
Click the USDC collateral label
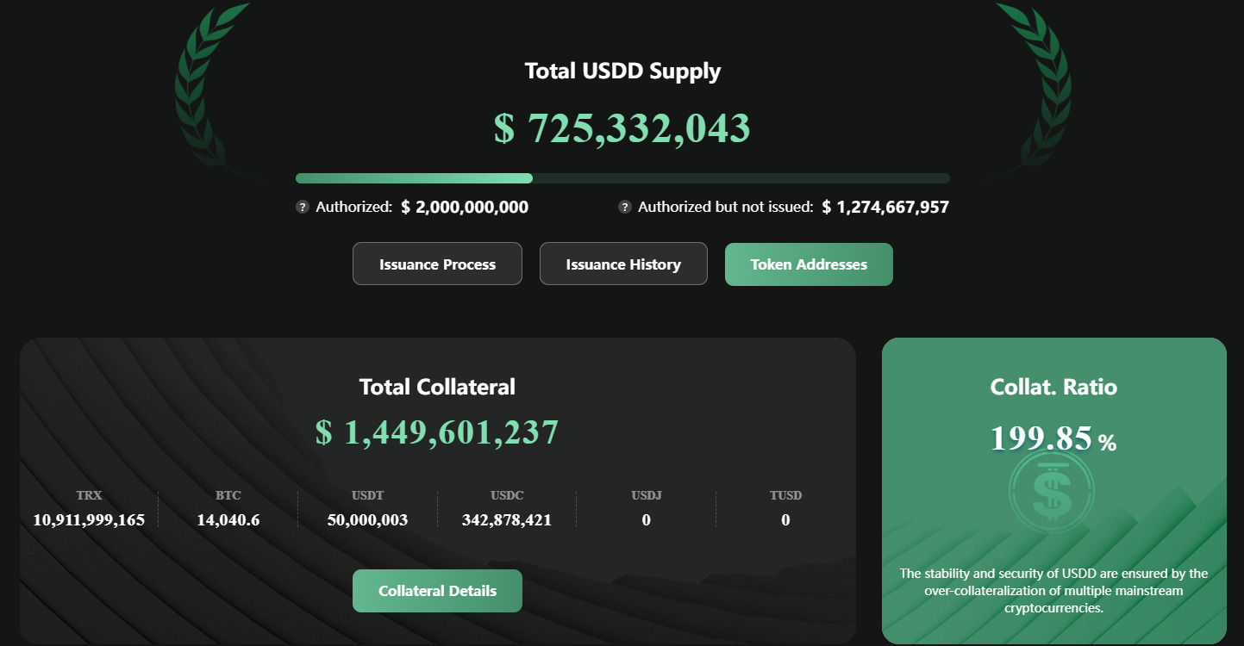[x=507, y=495]
